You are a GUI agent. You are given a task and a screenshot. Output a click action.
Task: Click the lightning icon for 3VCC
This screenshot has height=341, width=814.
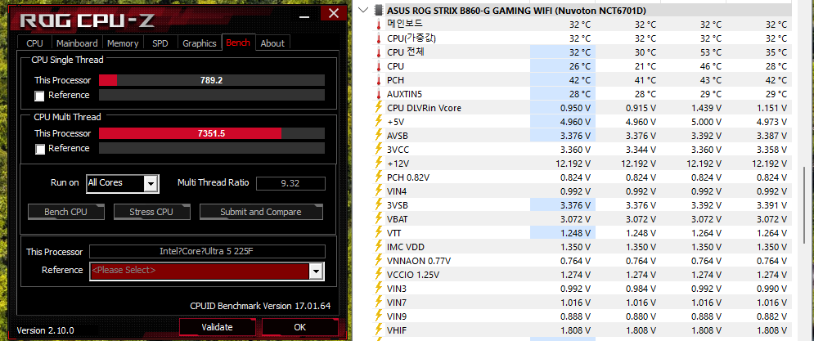379,150
